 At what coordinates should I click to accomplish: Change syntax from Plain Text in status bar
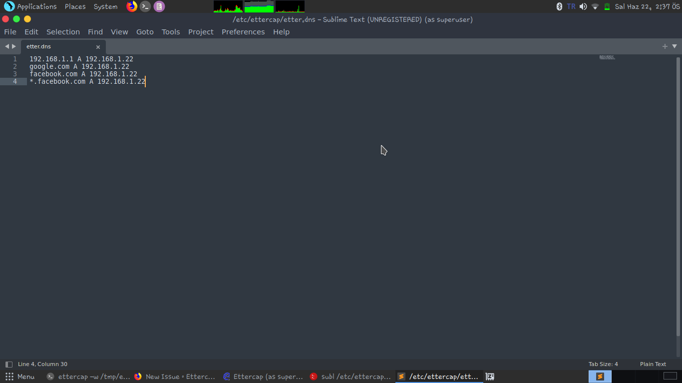point(653,364)
